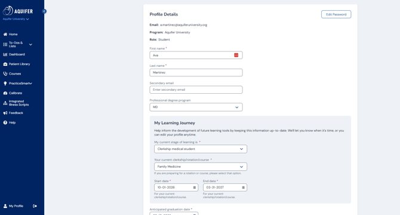Open the Start date calendar picker
The width and height of the screenshot is (400, 215).
[x=195, y=188]
